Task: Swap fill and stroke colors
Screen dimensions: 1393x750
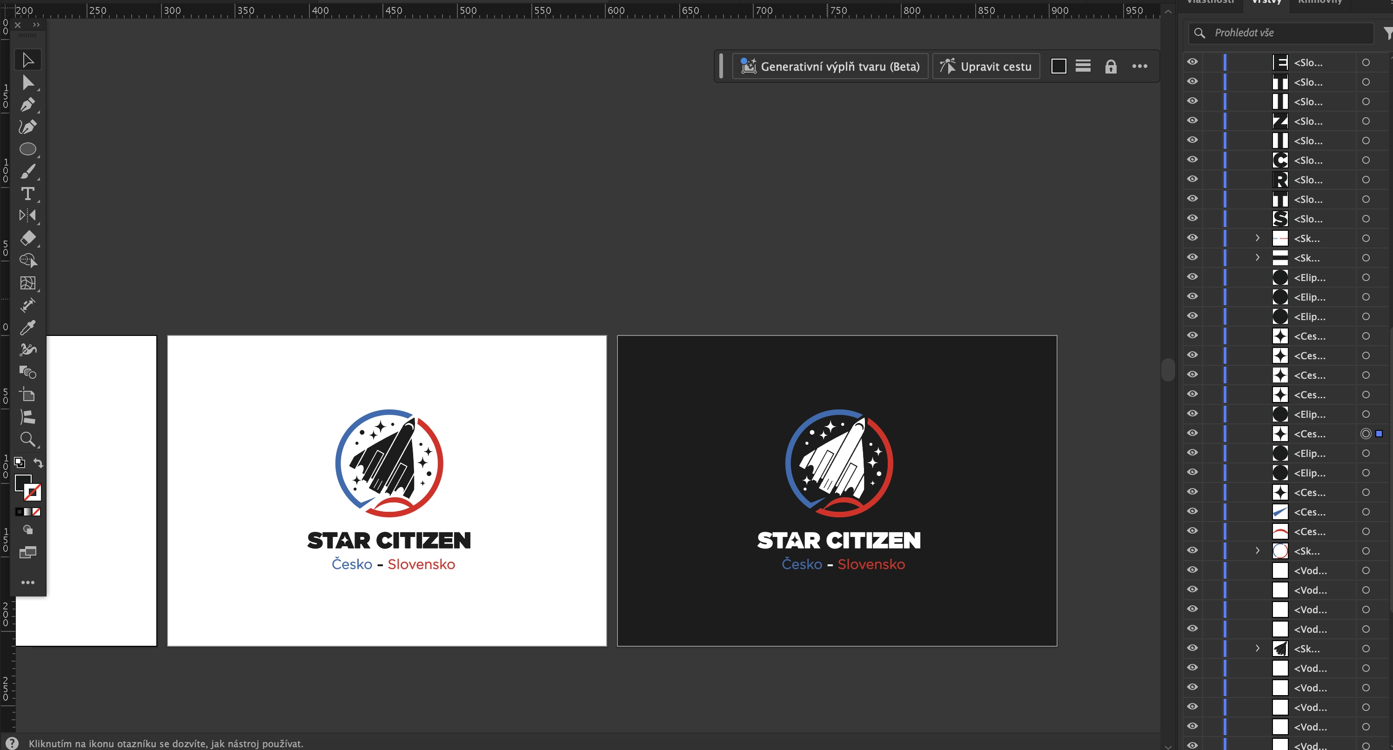Action: click(x=38, y=462)
